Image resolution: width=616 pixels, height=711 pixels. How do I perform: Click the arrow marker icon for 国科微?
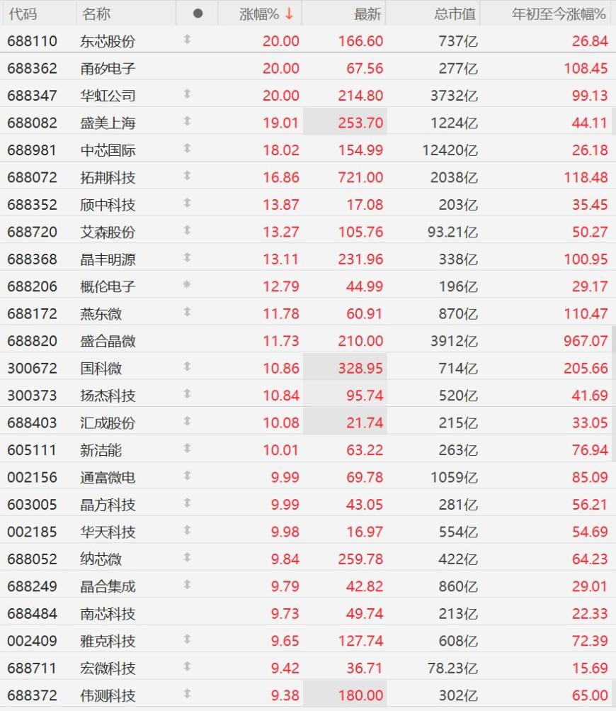click(187, 366)
